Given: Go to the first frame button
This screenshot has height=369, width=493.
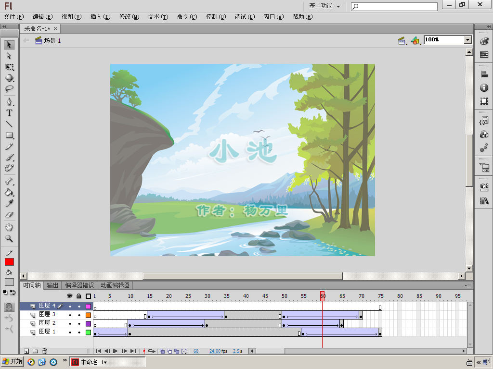Looking at the screenshot, I should point(98,351).
